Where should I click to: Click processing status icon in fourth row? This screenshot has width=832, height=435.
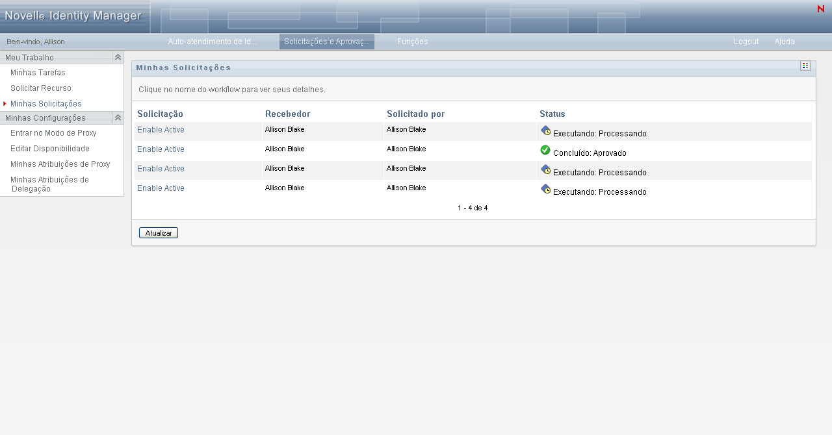[545, 188]
